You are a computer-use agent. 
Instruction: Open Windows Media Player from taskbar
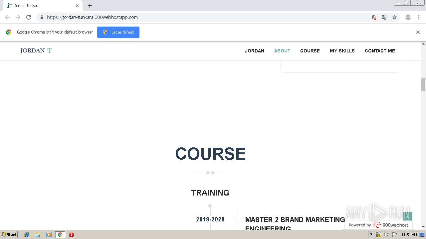pos(49,235)
